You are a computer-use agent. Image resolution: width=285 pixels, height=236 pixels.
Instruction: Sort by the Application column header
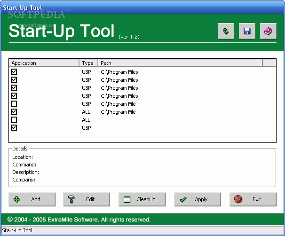click(44, 63)
